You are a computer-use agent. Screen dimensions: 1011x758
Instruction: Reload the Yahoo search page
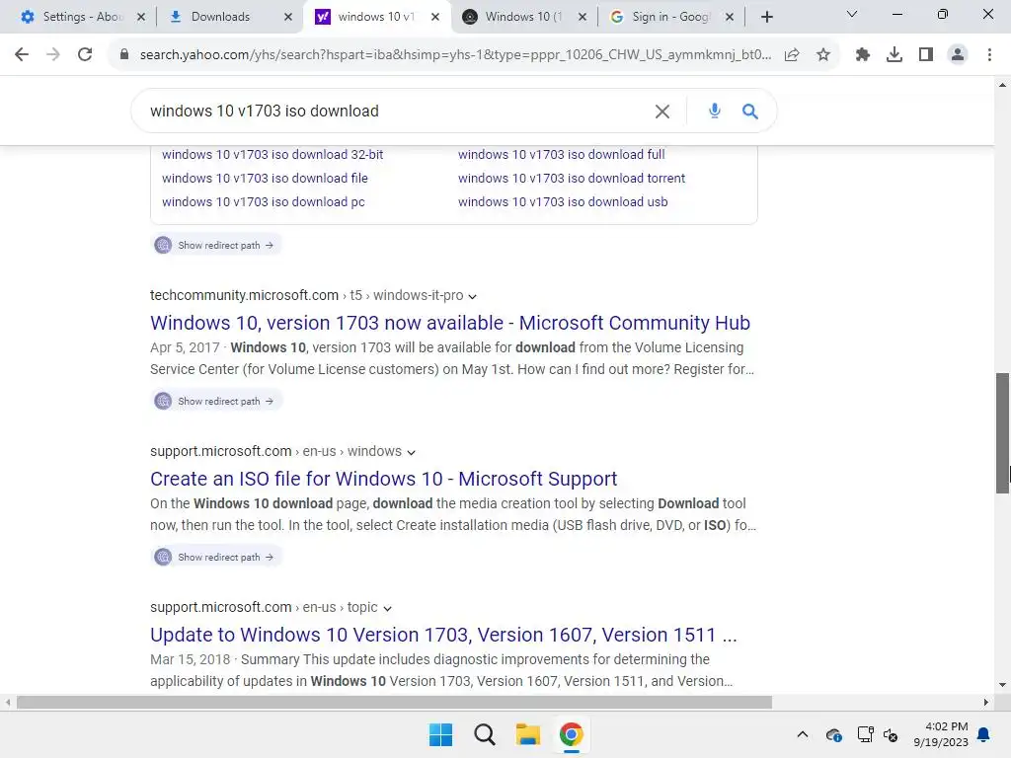[85, 55]
